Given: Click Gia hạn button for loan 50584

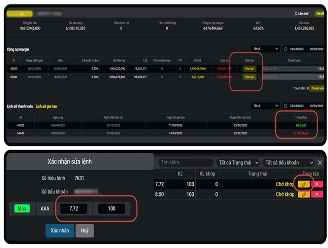Looking at the screenshot, I should tap(249, 77).
